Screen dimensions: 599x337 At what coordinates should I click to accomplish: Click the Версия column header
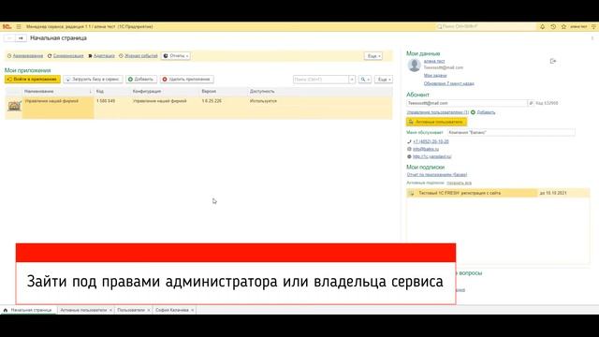[x=223, y=92]
